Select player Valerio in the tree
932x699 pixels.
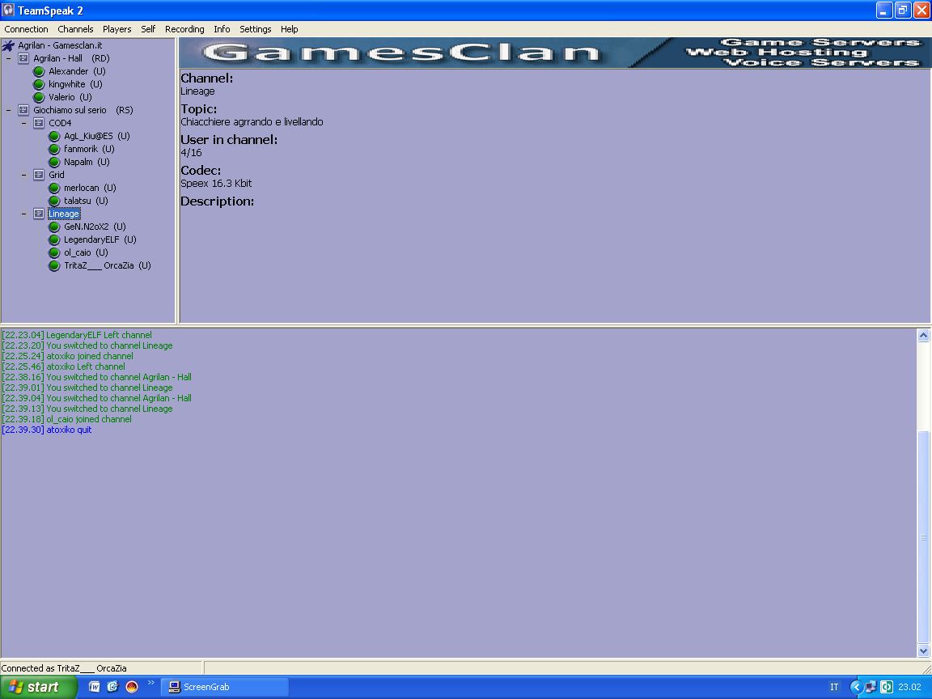[x=70, y=97]
